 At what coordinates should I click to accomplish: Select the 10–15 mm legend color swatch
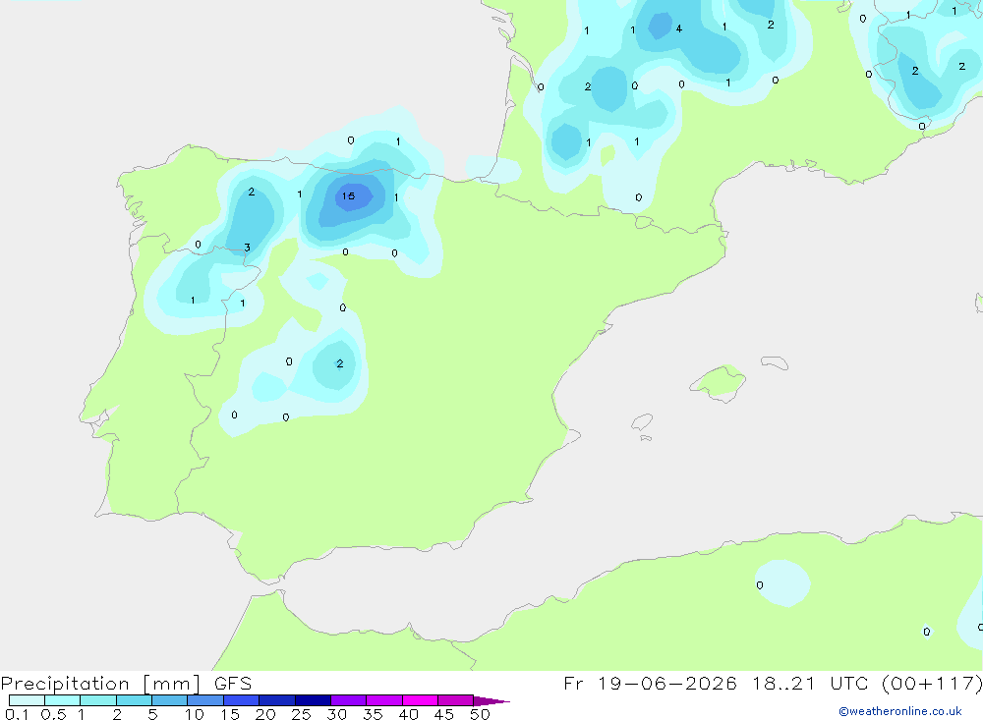(205, 700)
